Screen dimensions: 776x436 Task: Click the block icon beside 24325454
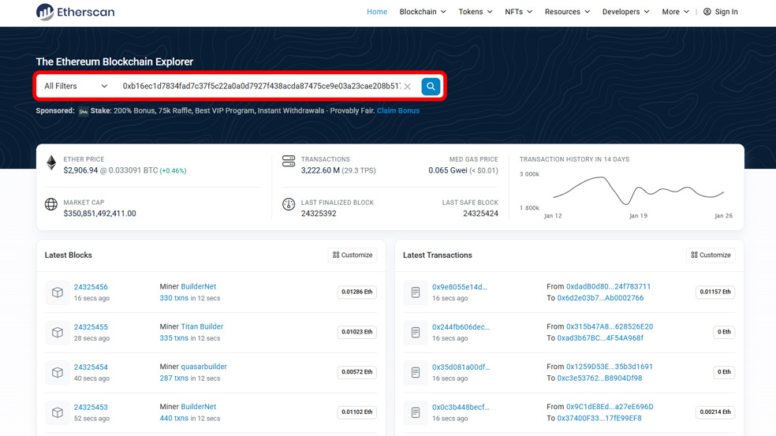point(58,372)
